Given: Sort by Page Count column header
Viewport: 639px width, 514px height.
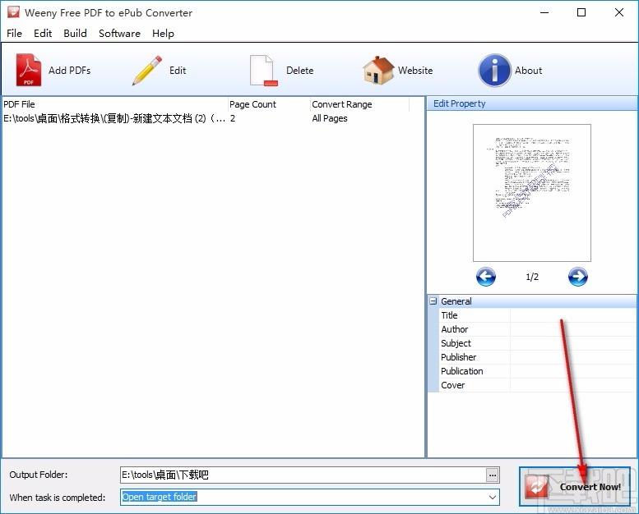Looking at the screenshot, I should coord(268,104).
